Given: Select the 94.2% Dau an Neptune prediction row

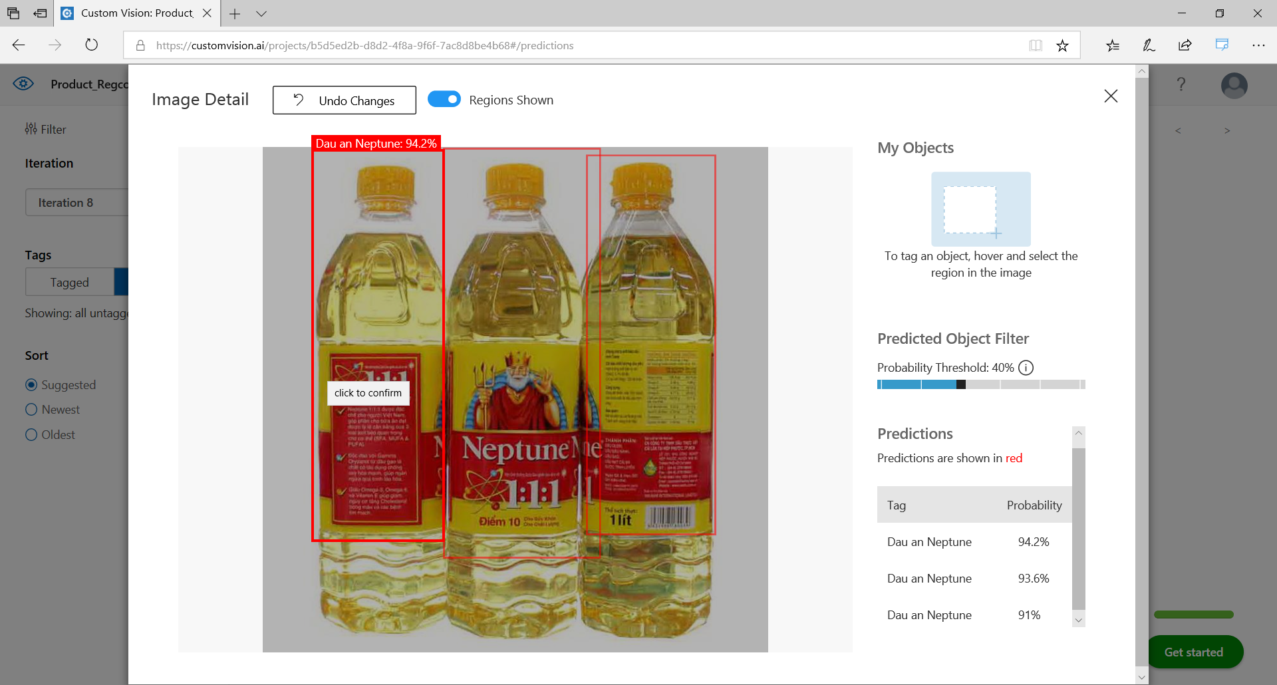Looking at the screenshot, I should point(974,542).
